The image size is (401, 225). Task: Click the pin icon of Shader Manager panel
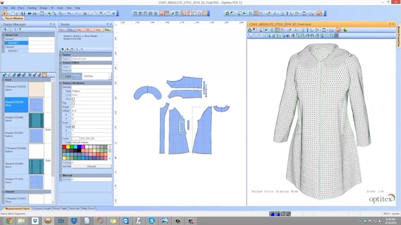(x=51, y=24)
